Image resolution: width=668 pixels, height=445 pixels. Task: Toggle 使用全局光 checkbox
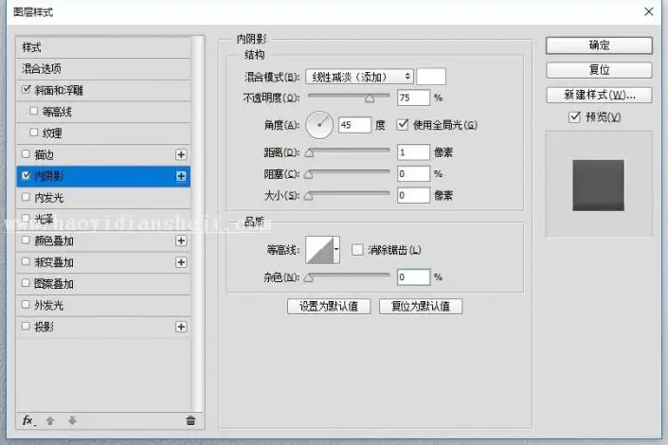click(x=403, y=124)
